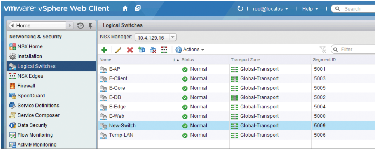Open the Actions gear menu
The height and width of the screenshot is (150, 376).
click(190, 50)
